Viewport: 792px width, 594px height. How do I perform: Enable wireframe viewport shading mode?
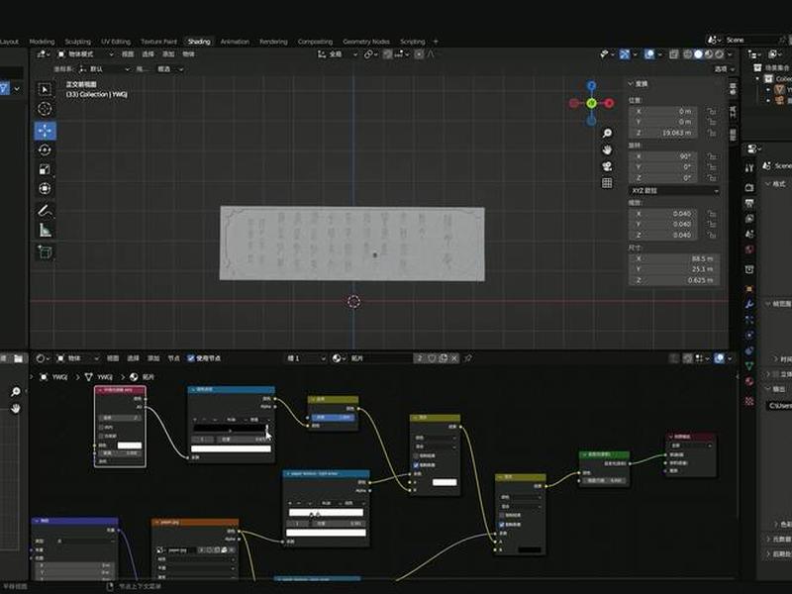[688, 54]
